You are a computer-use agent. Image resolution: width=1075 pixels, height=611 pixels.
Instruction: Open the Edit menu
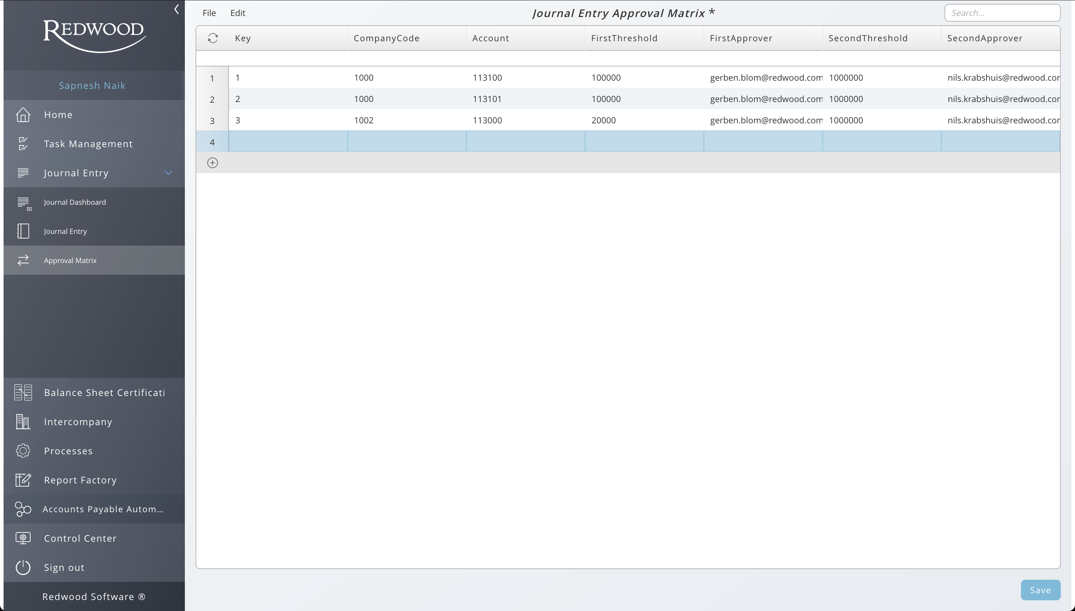pos(238,13)
